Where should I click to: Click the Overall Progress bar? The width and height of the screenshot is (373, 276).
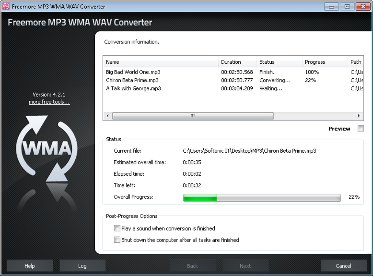pos(262,198)
